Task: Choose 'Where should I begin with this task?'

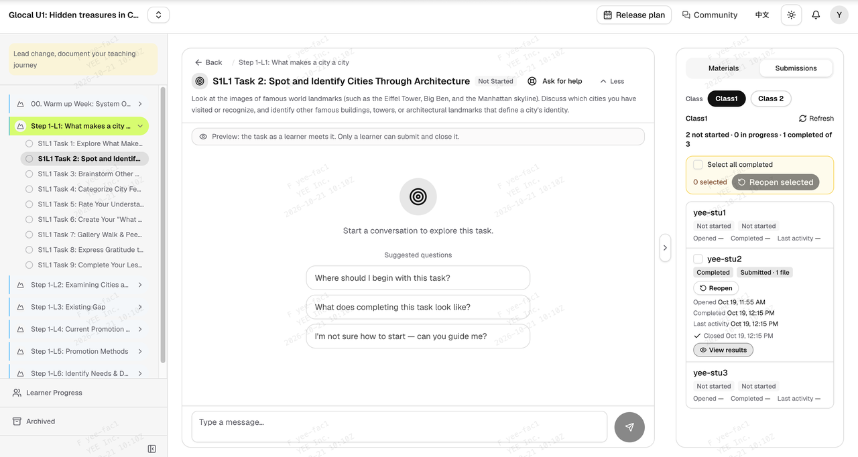Action: (418, 278)
